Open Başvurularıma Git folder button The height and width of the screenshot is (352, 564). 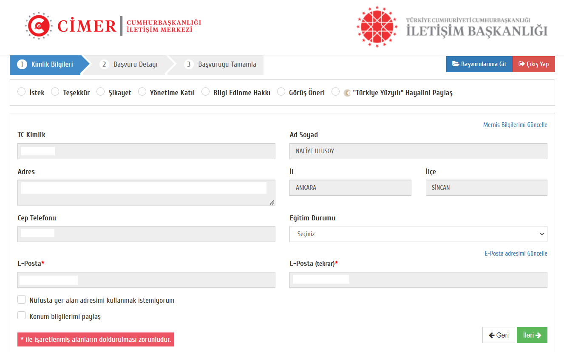(479, 64)
